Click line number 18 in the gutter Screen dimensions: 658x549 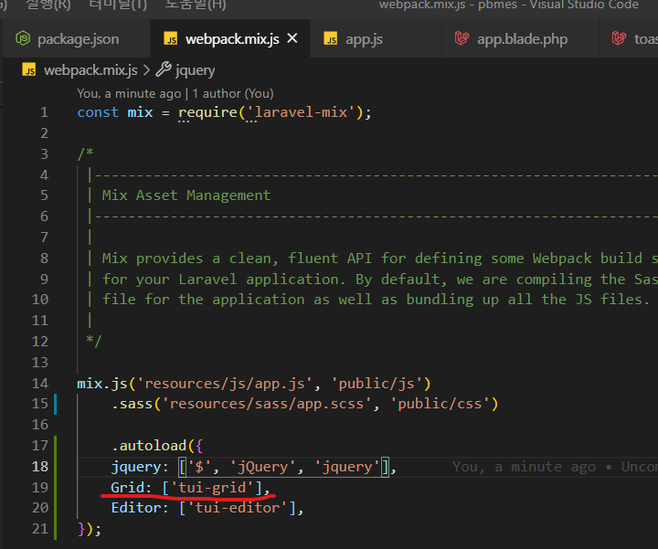[x=40, y=467]
